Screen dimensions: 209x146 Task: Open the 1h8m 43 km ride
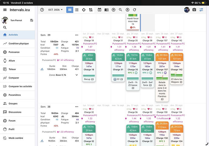133,135
